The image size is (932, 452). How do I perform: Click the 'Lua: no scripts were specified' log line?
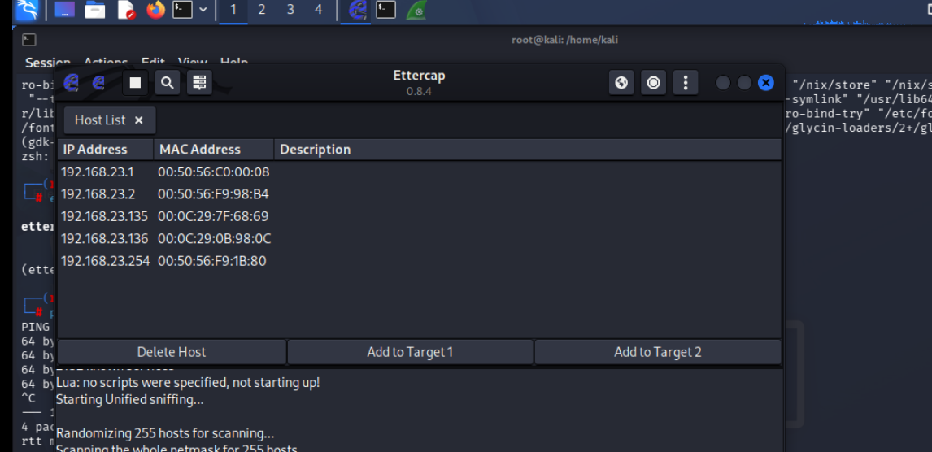(x=188, y=383)
